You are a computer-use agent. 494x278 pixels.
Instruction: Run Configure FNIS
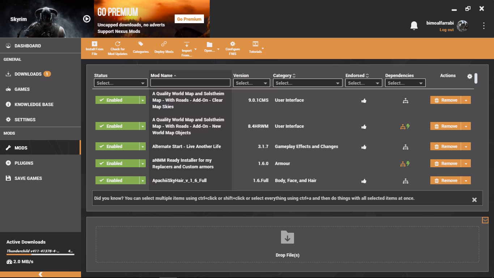click(x=233, y=49)
